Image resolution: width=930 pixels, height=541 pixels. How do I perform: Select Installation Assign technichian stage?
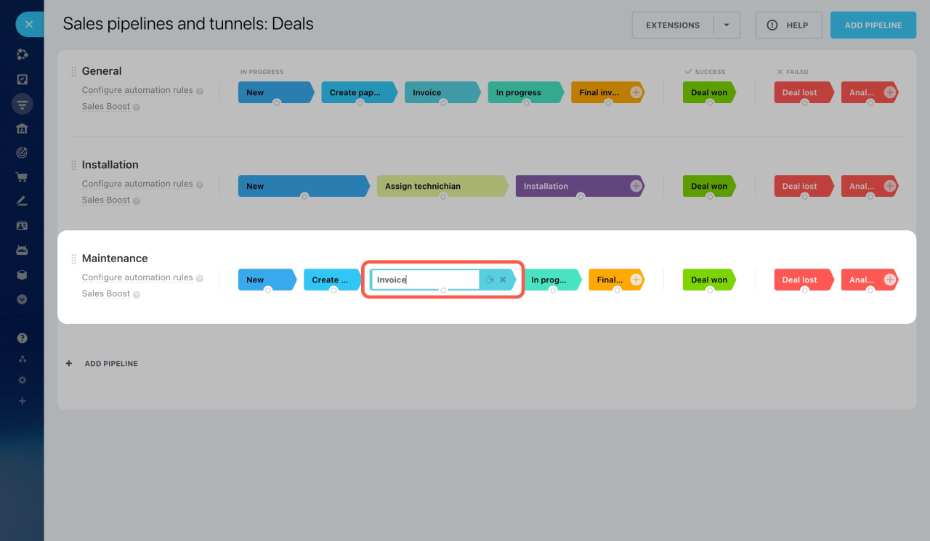(x=442, y=186)
